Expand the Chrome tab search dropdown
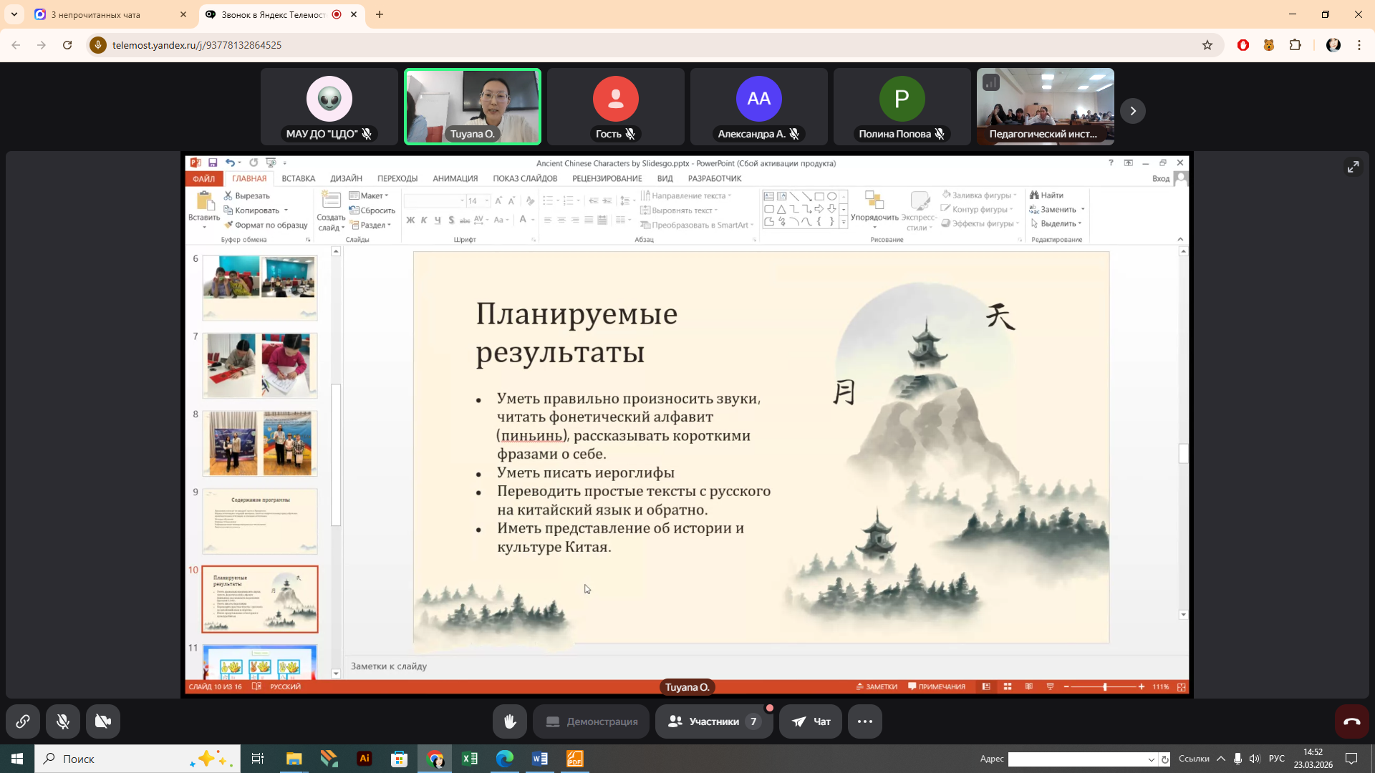 (x=14, y=14)
